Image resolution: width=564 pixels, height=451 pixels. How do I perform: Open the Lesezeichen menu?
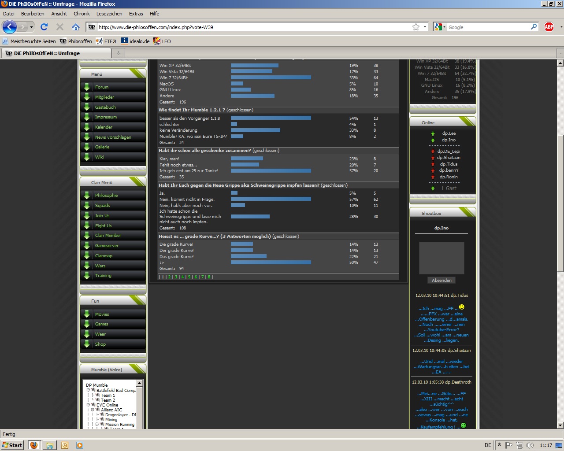[109, 14]
